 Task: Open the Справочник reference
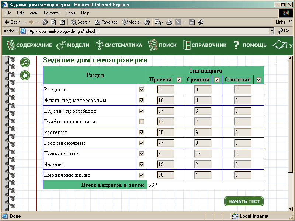coord(205,45)
